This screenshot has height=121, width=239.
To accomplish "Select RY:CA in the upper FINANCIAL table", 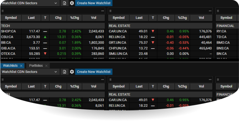I will click(x=221, y=31).
